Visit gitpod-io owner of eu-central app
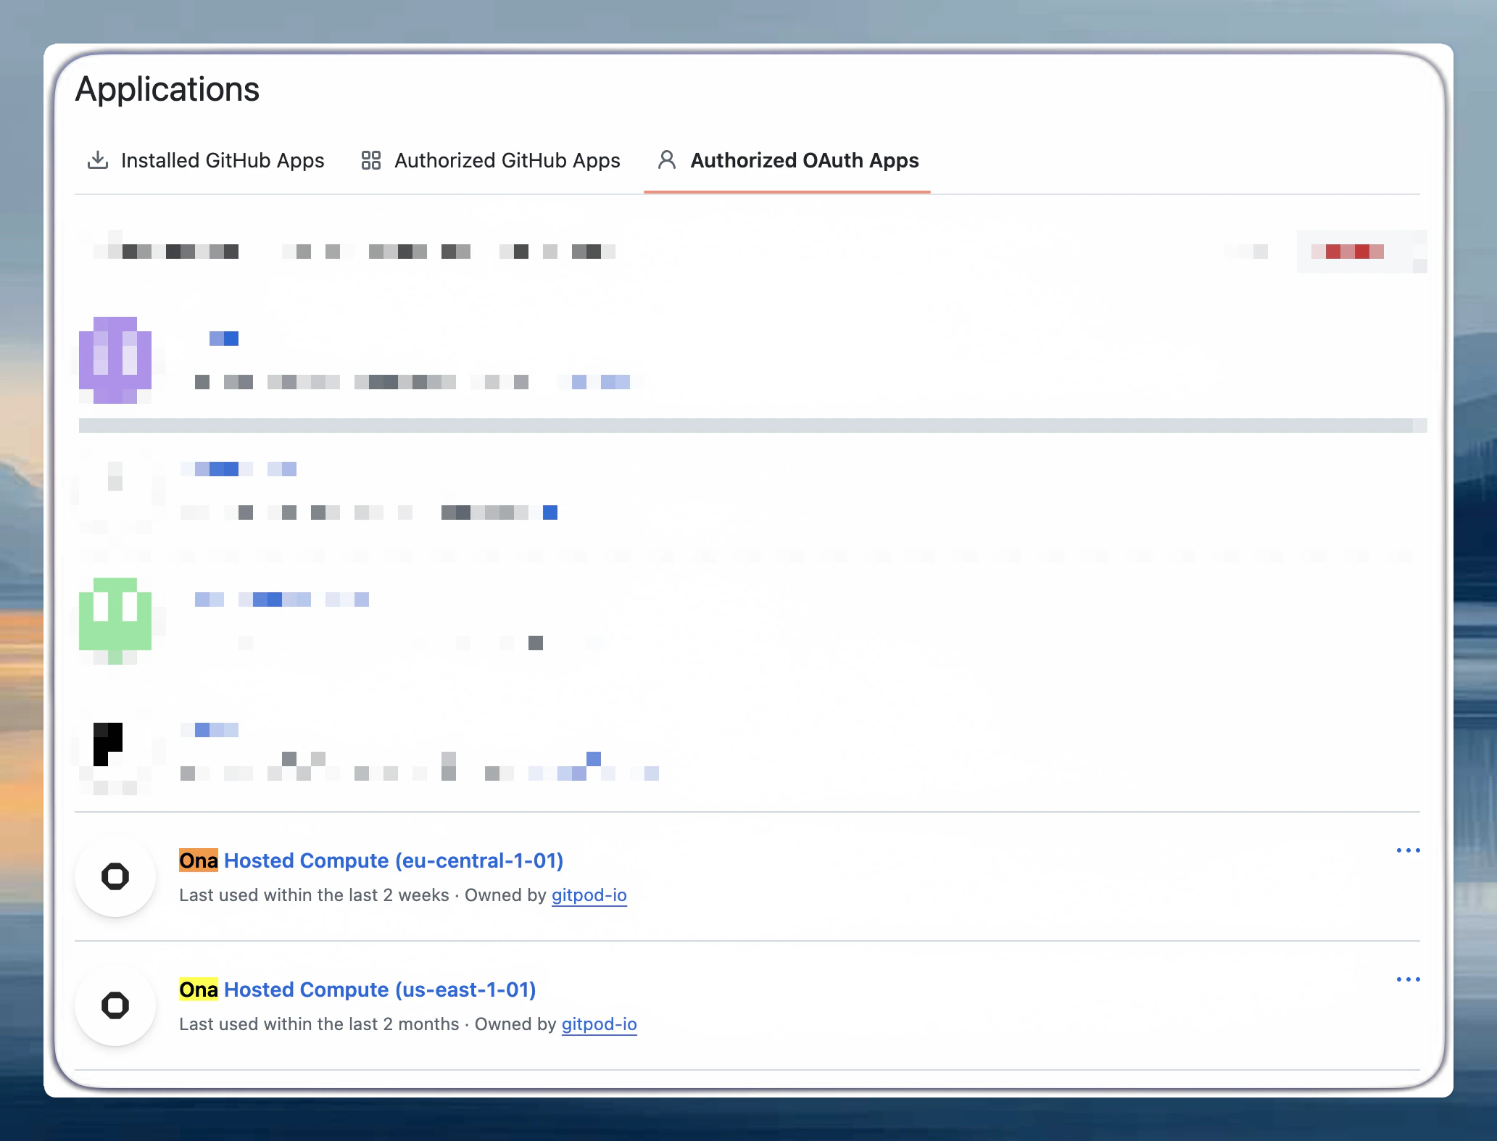Viewport: 1497px width, 1141px height. tap(589, 895)
